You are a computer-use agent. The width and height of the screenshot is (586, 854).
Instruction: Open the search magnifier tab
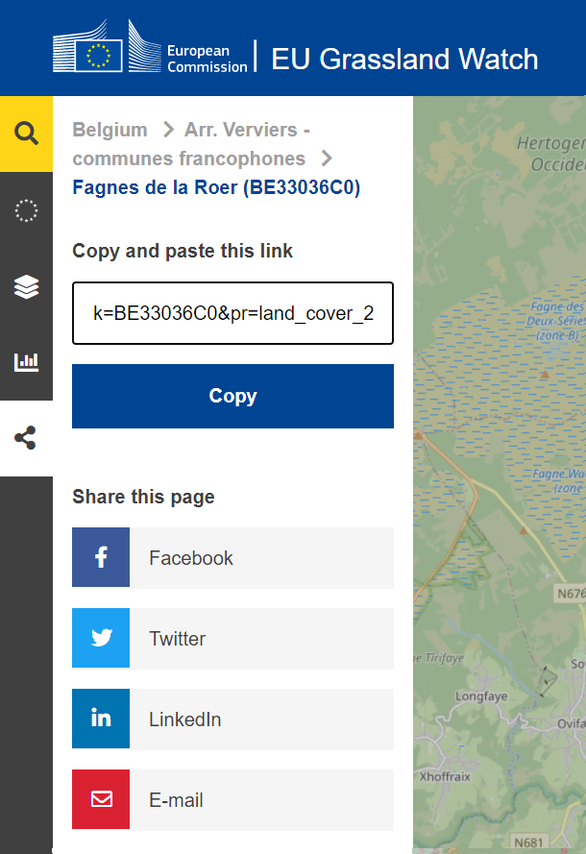26,134
